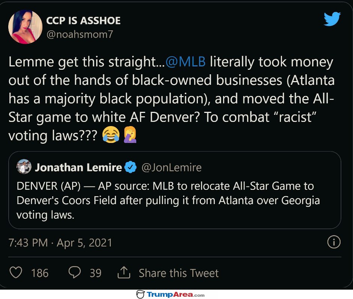Click the @JonLemire handle

(x=171, y=167)
